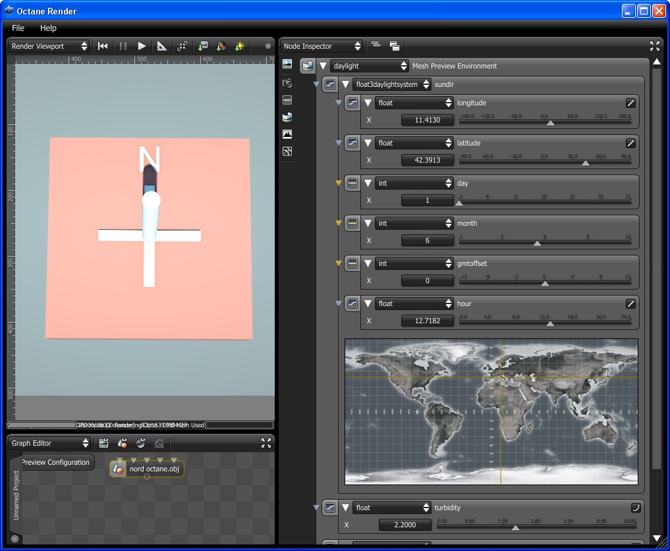
Task: Open the daylight node type dropdown
Action: click(370, 66)
